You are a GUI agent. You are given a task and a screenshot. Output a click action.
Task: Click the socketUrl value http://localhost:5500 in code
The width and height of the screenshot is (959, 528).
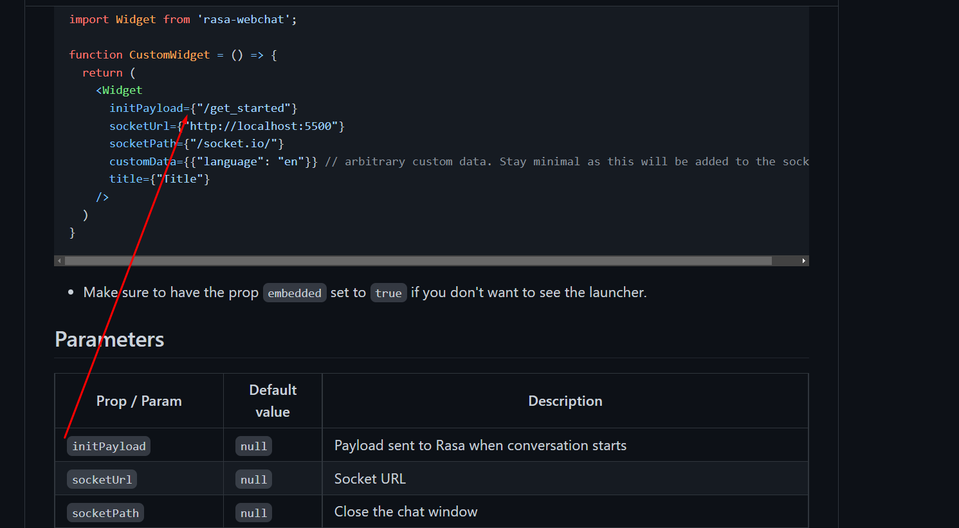264,125
